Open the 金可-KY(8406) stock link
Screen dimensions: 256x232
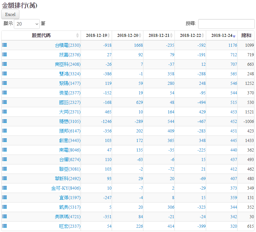(x=66, y=188)
